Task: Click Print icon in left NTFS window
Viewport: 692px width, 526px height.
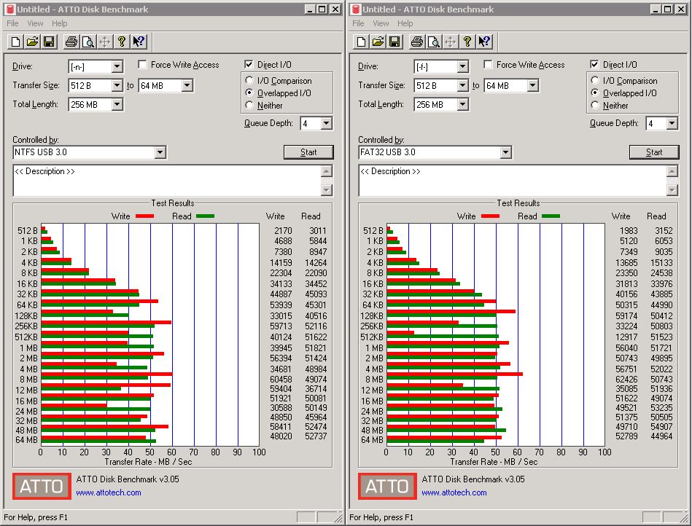Action: [71, 42]
